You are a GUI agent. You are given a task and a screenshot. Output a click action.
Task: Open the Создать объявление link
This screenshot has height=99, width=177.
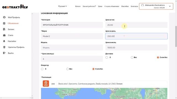[112, 6]
